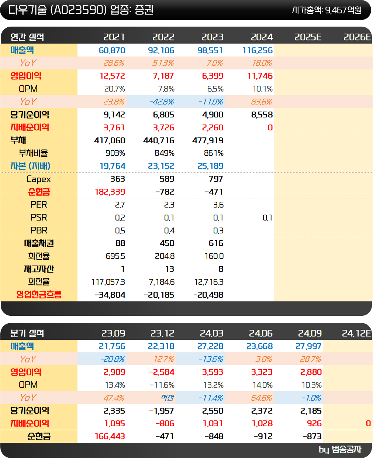Click operating profit '11,746'
The width and height of the screenshot is (373, 458).
click(260, 76)
